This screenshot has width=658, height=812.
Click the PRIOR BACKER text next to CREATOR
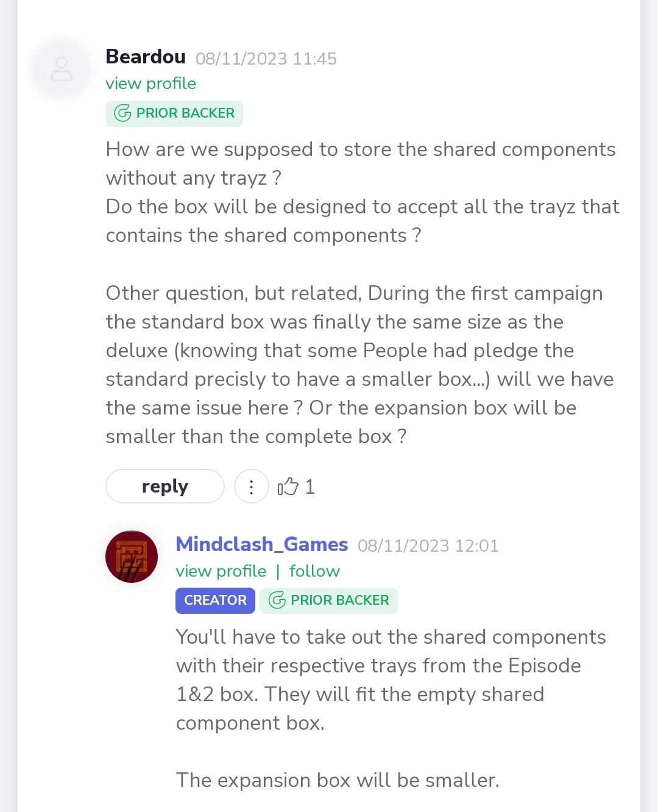pos(340,600)
